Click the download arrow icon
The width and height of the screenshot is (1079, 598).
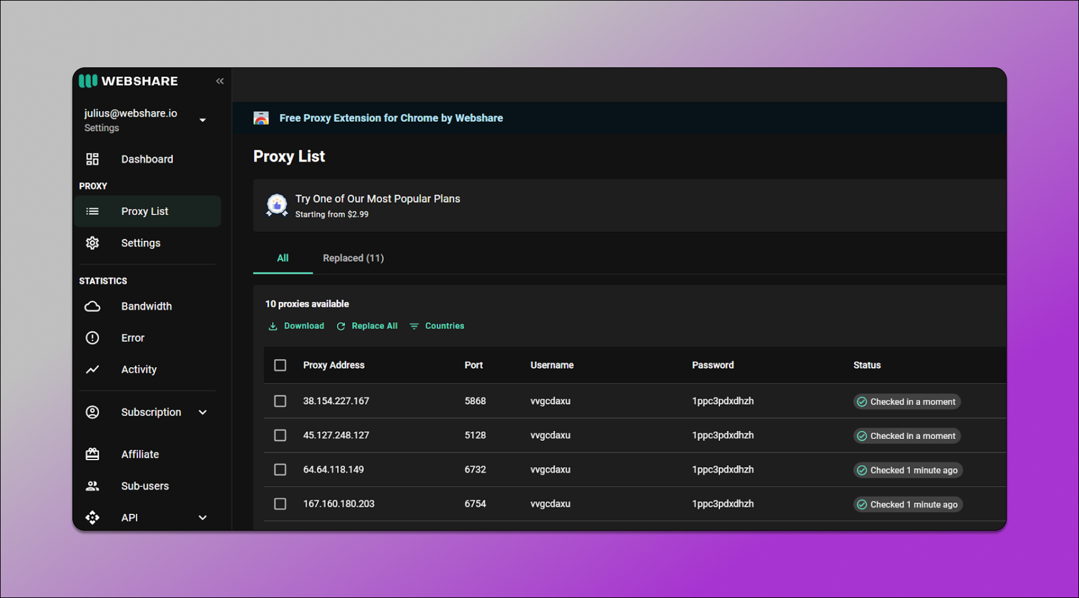point(273,326)
